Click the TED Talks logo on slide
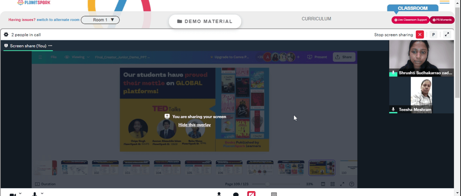This screenshot has height=196, width=461. coord(166,108)
